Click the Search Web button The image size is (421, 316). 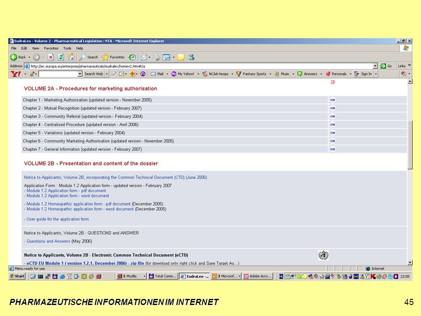coord(93,74)
